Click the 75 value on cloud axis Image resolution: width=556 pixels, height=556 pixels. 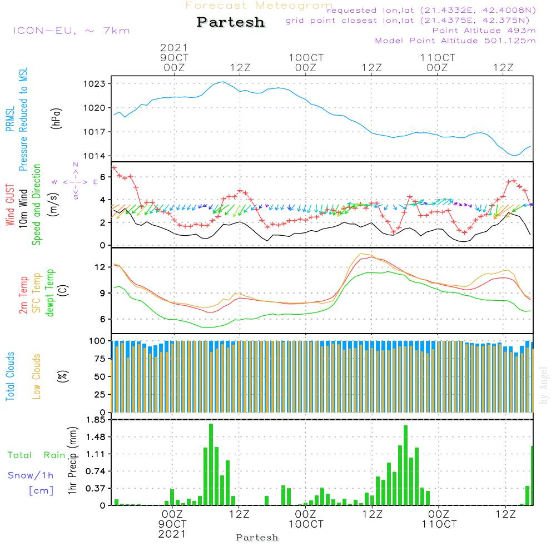100,359
